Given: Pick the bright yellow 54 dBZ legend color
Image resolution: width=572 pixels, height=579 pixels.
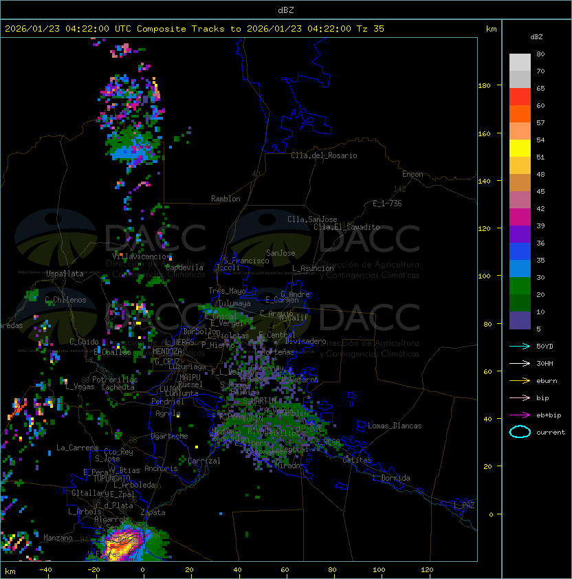Looking at the screenshot, I should click(x=520, y=148).
